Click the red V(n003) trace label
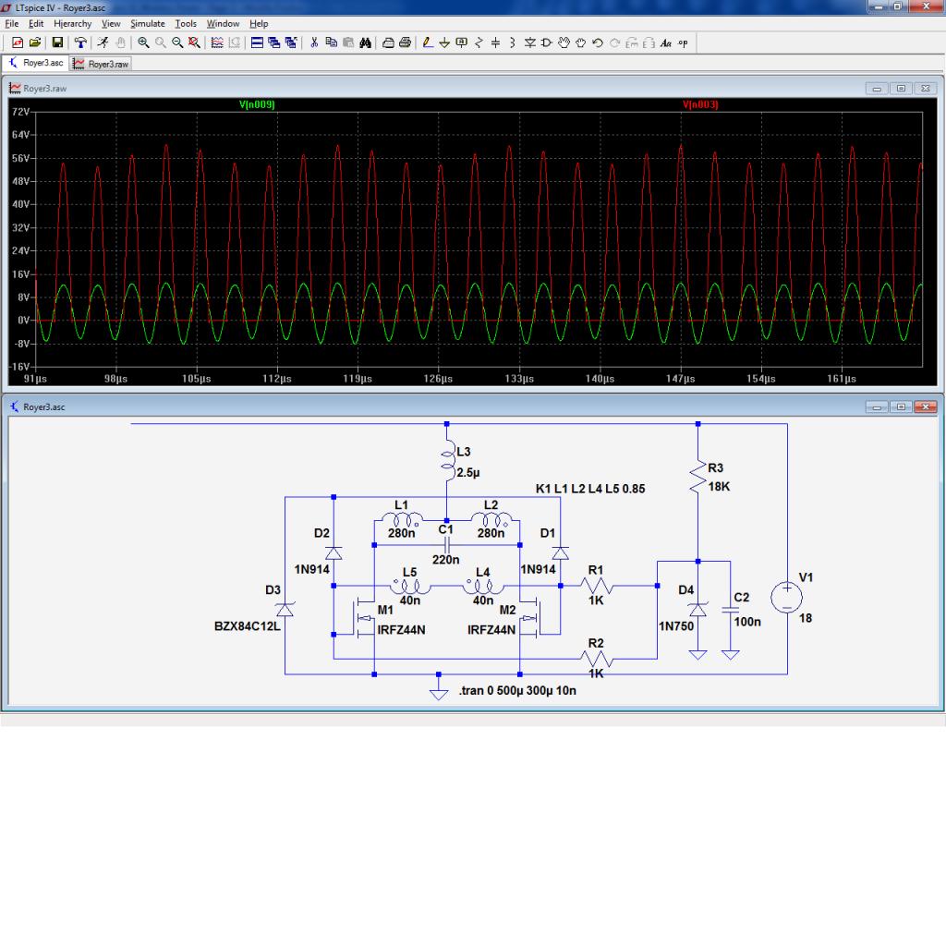This screenshot has width=946, height=946. pos(700,105)
